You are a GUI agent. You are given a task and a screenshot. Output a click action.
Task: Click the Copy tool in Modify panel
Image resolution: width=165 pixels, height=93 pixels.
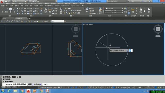pyautogui.click(x=24, y=11)
